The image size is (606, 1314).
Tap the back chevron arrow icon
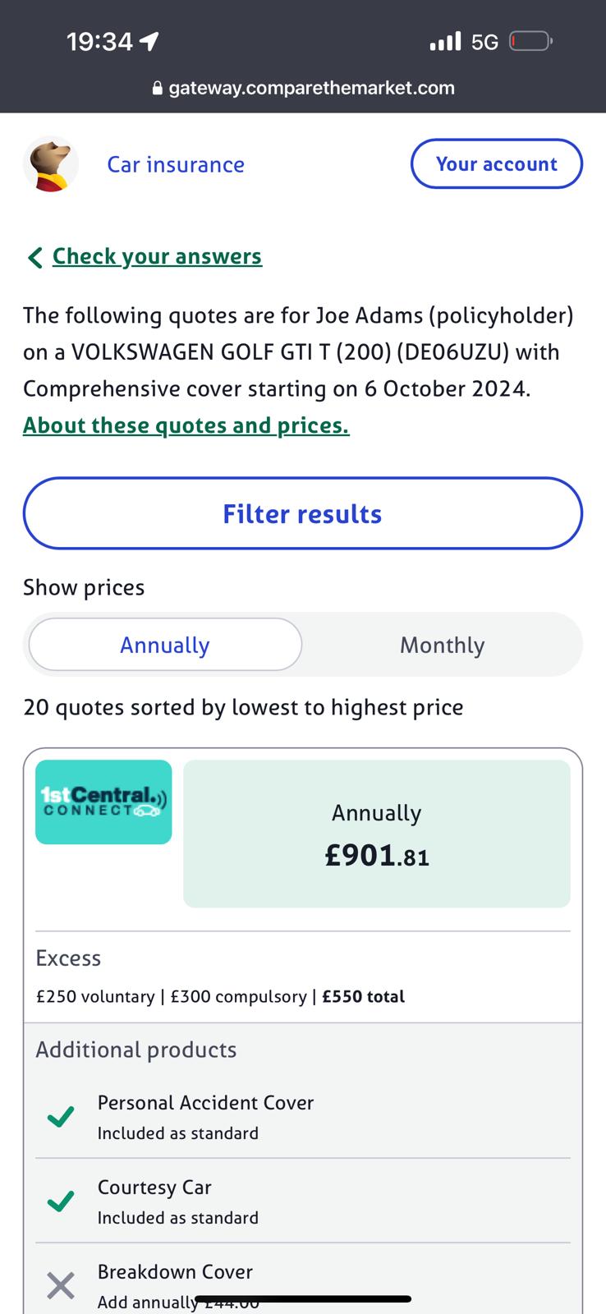pyautogui.click(x=34, y=258)
